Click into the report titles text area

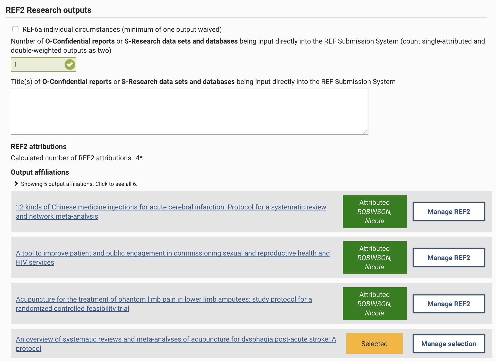[189, 111]
